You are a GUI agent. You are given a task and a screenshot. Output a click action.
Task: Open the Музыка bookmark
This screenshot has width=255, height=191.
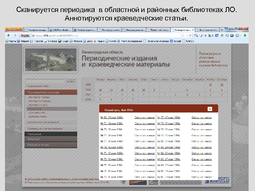(x=76, y=41)
